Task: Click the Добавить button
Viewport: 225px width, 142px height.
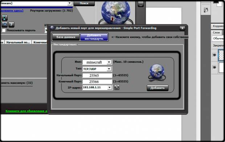Action: 157,88
